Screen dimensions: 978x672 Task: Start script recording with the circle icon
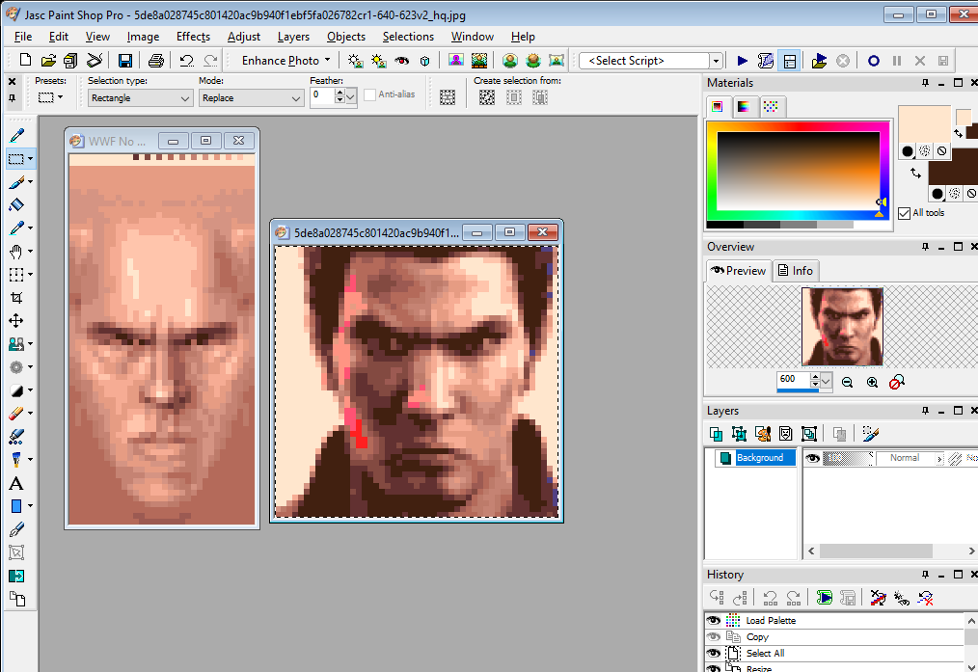point(873,61)
